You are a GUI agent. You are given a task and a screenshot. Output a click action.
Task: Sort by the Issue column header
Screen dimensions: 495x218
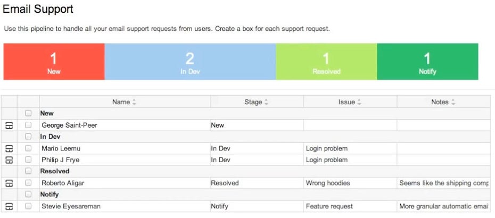(350, 102)
